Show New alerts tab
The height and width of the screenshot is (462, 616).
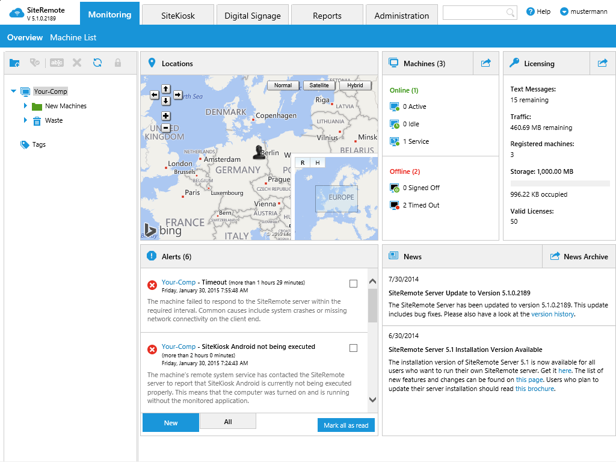pyautogui.click(x=170, y=423)
